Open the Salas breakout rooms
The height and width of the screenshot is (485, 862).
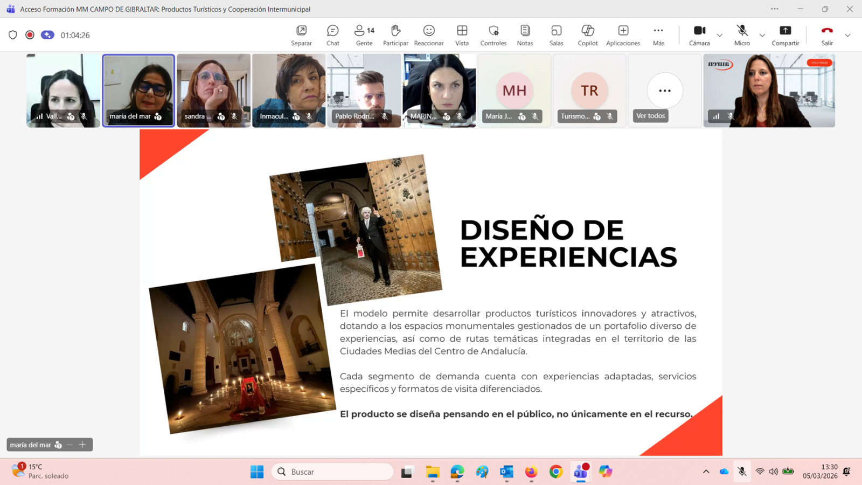[556, 35]
